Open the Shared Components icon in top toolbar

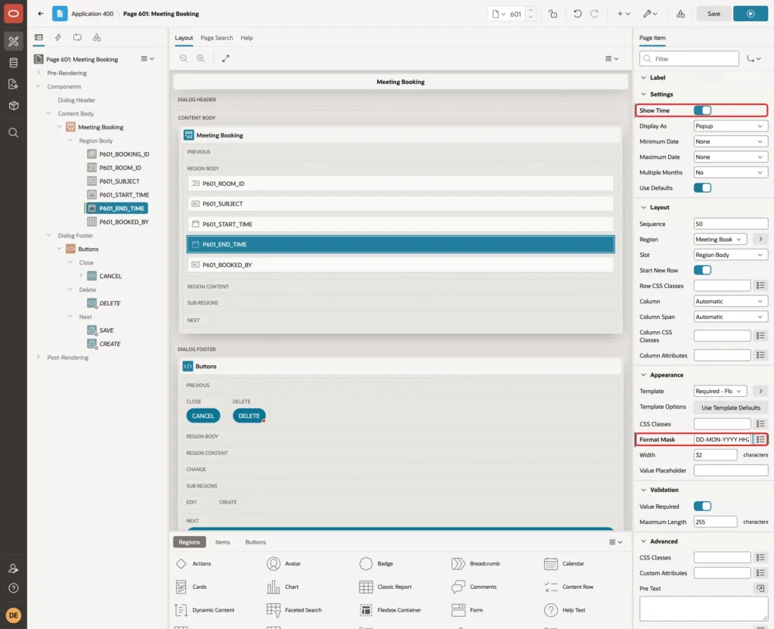tap(681, 14)
